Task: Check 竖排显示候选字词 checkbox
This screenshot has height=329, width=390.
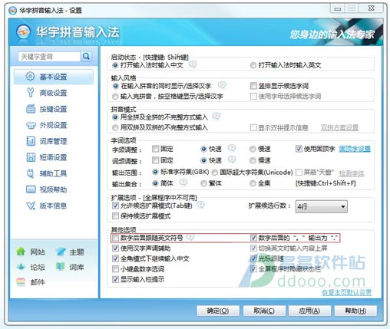Action: point(253,86)
